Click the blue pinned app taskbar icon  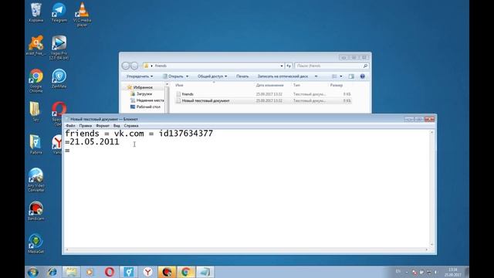tap(129, 272)
